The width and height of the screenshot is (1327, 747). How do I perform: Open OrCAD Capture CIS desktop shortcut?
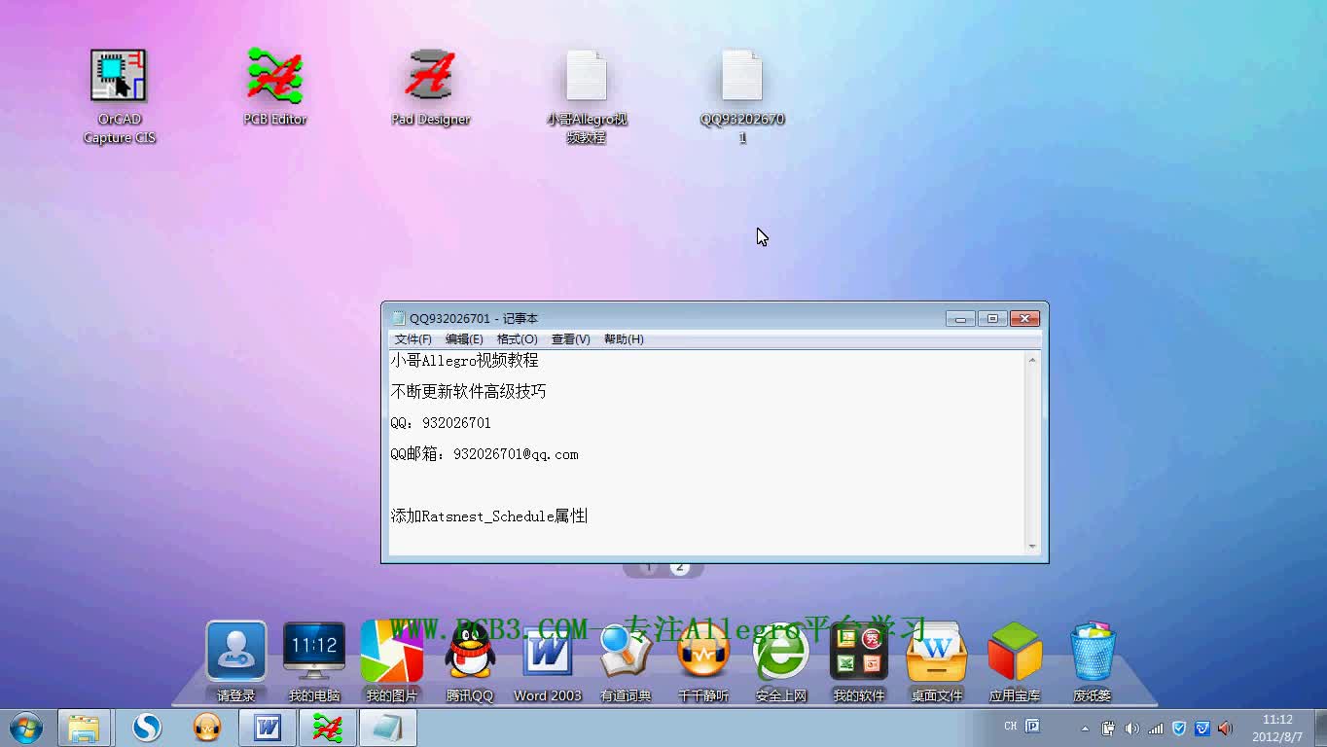(119, 96)
